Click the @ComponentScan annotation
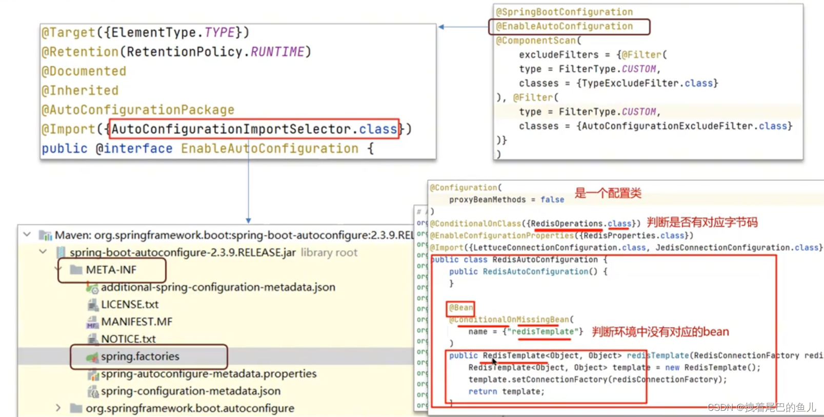 536,40
